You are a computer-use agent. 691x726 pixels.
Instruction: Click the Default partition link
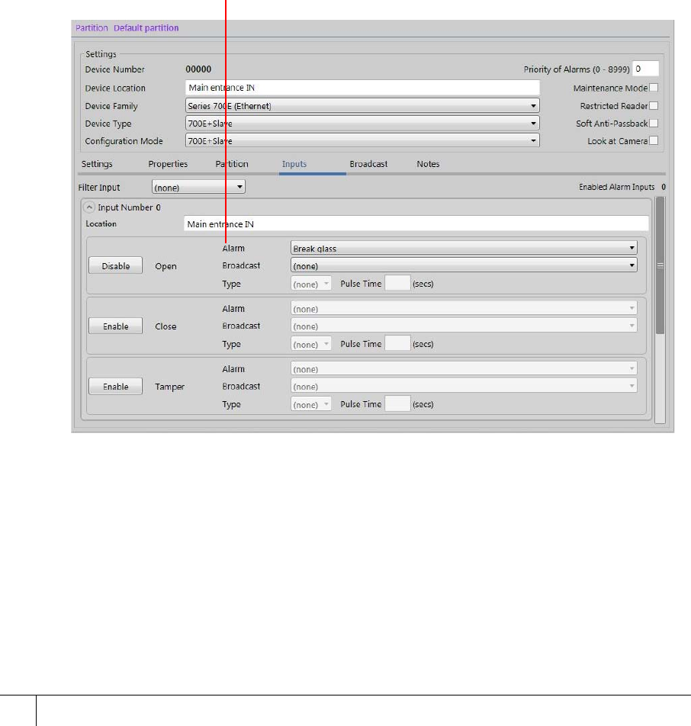click(x=146, y=27)
